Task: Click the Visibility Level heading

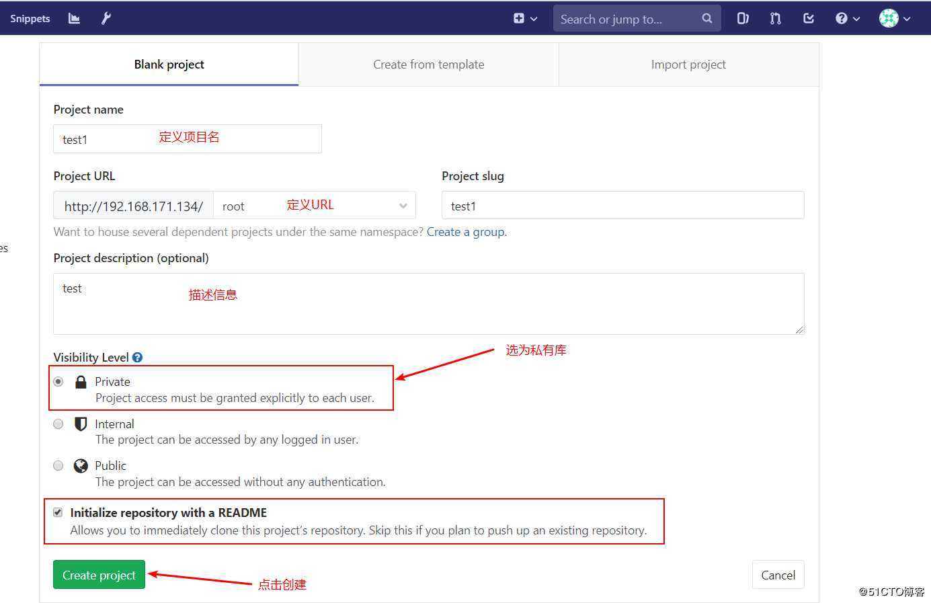Action: (91, 358)
